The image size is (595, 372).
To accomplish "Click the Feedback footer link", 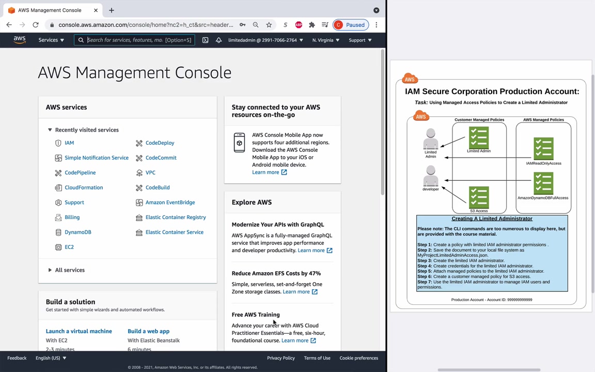I will pos(17,358).
